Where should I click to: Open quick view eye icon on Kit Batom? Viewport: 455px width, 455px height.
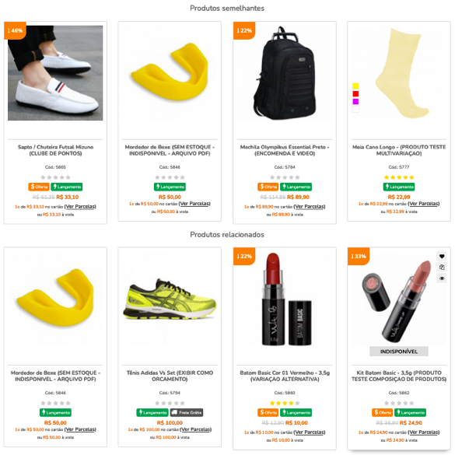click(442, 278)
